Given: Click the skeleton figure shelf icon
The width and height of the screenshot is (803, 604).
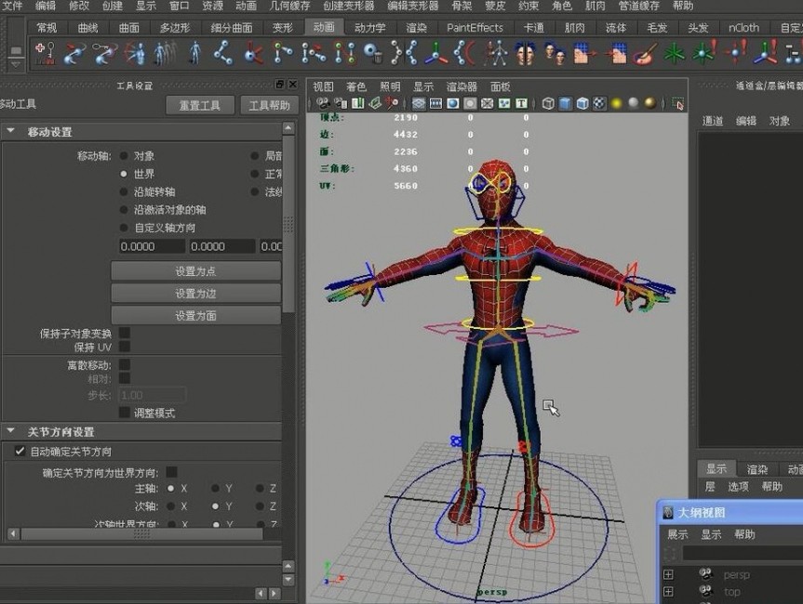Looking at the screenshot, I should [495, 53].
